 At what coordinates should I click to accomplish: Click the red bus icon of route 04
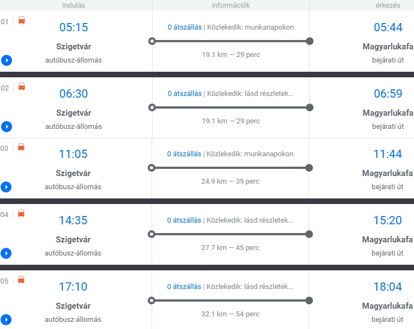21,213
